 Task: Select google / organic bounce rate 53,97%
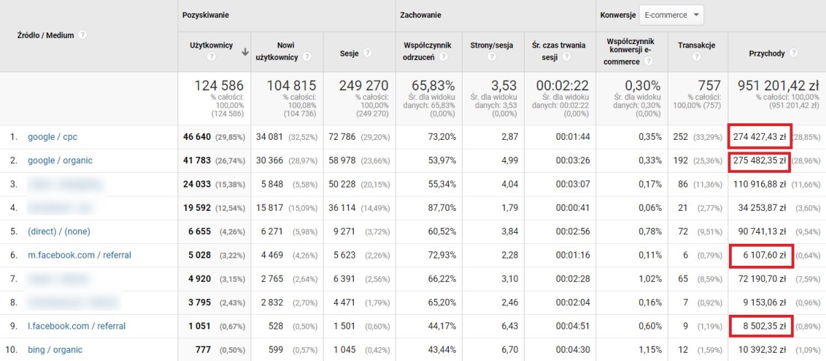pyautogui.click(x=441, y=161)
